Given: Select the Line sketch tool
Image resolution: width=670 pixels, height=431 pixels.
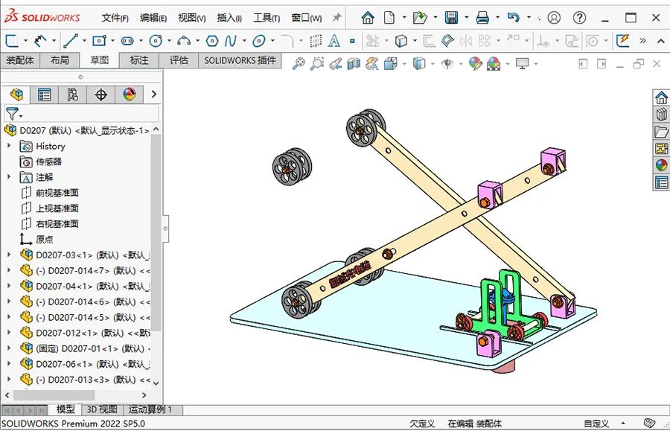Looking at the screenshot, I should [x=70, y=41].
